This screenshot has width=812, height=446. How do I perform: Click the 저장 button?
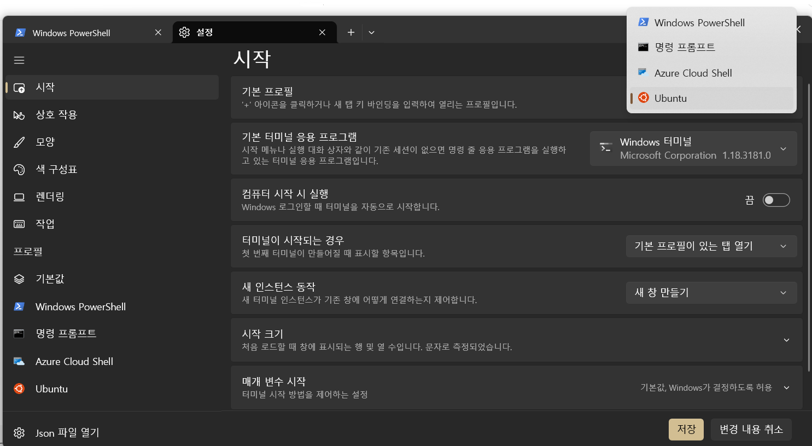pyautogui.click(x=686, y=430)
